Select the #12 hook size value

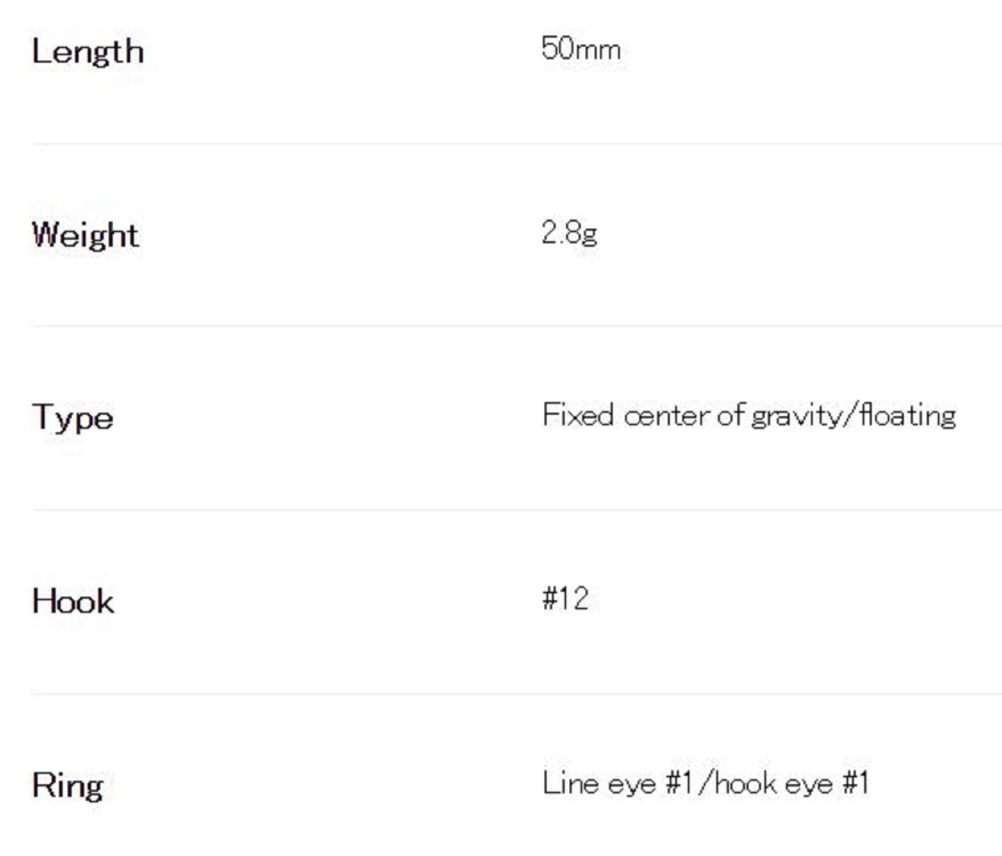click(x=565, y=598)
